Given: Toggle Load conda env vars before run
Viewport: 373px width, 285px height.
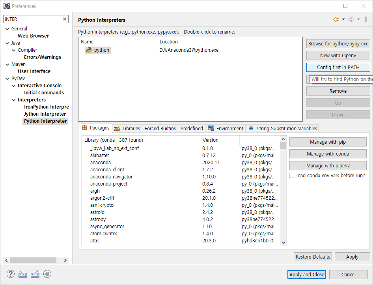Looking at the screenshot, I should tap(292, 176).
